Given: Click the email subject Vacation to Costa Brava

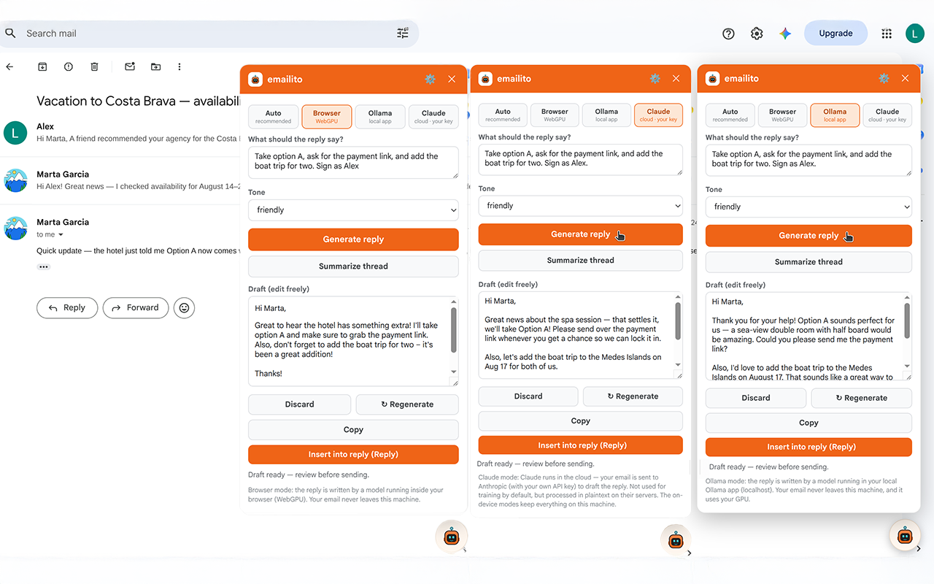Looking at the screenshot, I should pyautogui.click(x=139, y=101).
